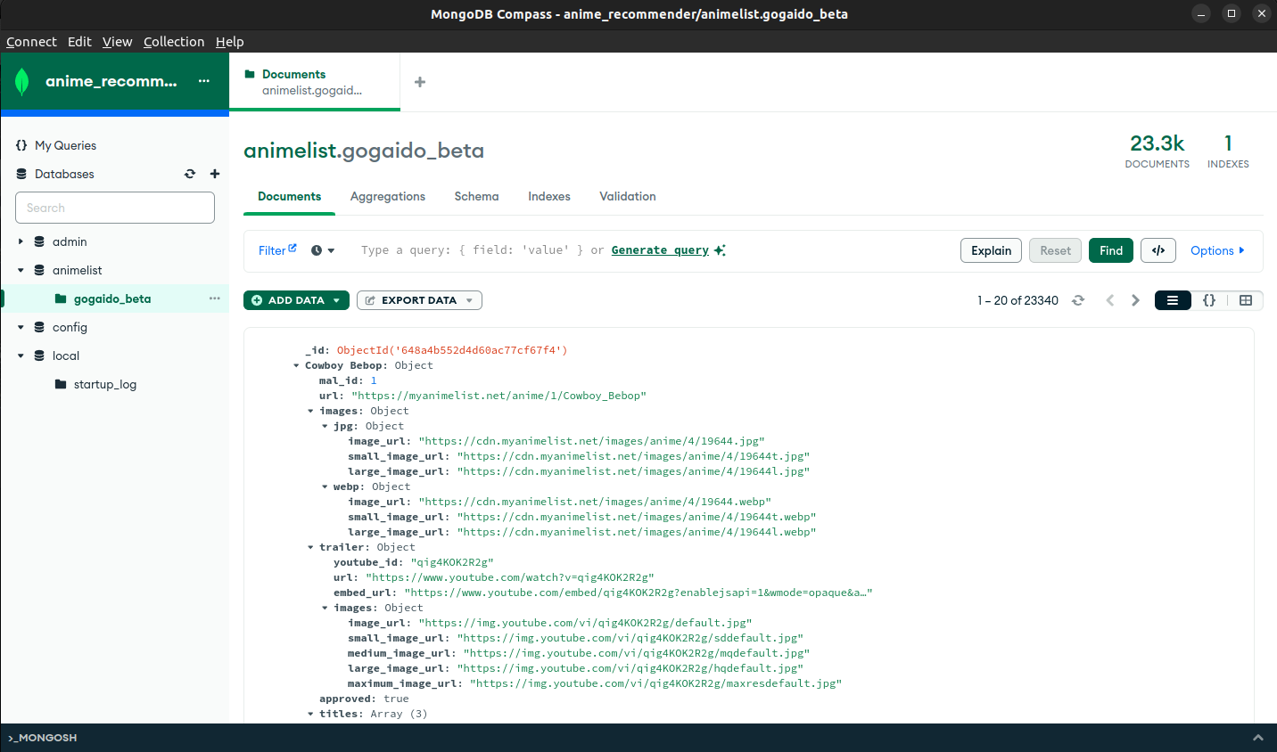Expand query Options
Screen dimensions: 1277x752
tap(1217, 250)
